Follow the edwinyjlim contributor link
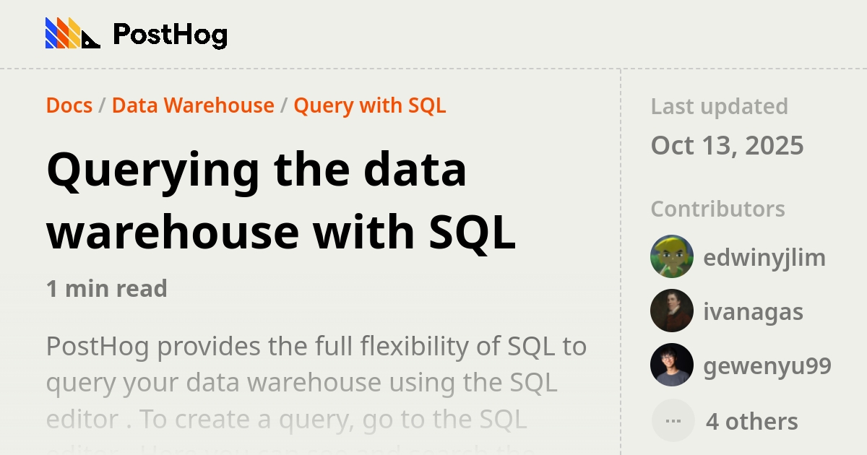Screen dimensions: 867x455 pyautogui.click(x=765, y=257)
